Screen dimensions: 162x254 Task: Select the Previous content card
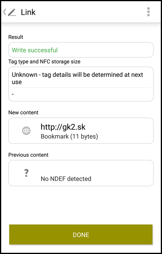81,173
